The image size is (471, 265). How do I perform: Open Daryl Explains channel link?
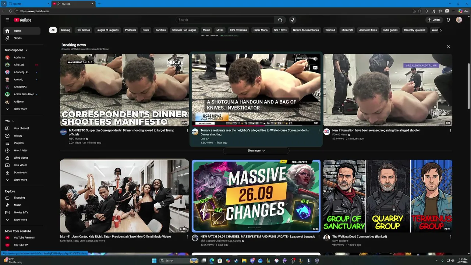click(340, 241)
